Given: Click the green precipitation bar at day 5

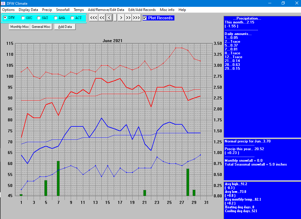Looking at the screenshot, I should click(x=46, y=188).
